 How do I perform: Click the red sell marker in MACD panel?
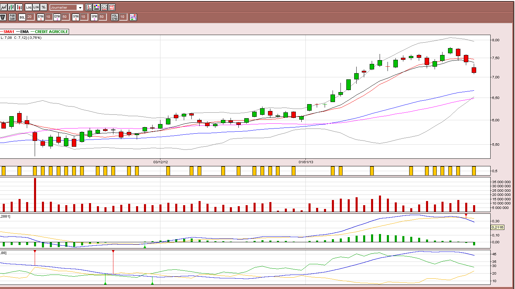tap(466, 215)
